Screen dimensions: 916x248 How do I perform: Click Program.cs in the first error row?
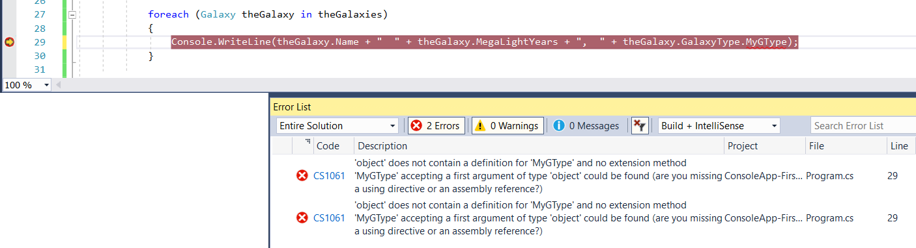coord(829,175)
